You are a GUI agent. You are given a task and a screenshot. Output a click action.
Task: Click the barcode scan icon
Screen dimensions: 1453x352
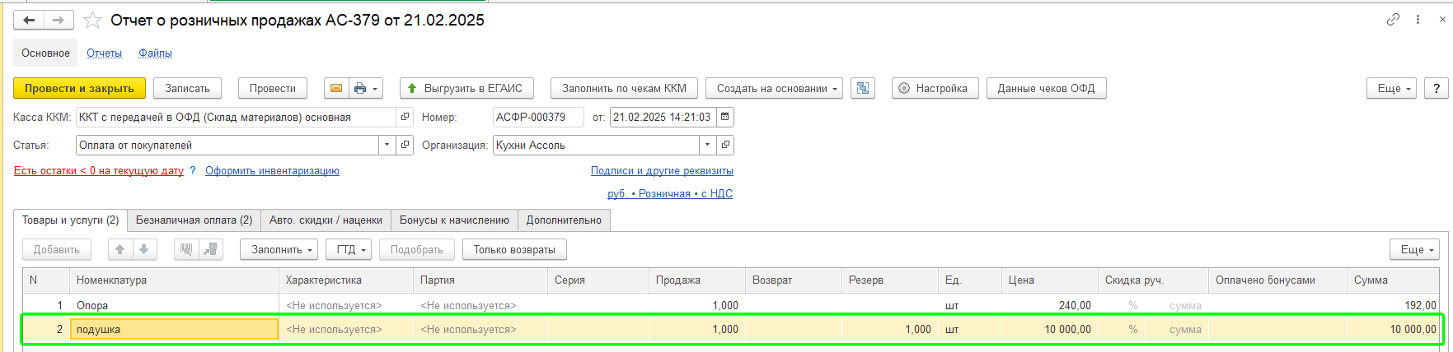(186, 249)
